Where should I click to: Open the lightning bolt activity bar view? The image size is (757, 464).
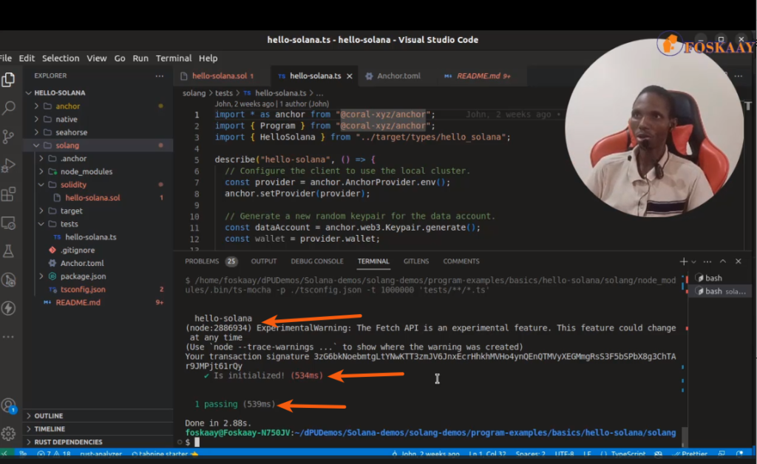point(8,308)
